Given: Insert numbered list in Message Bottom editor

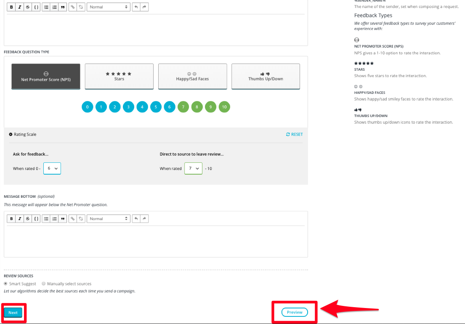Looking at the screenshot, I should [x=55, y=219].
